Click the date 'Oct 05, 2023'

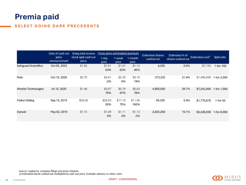coord(59,66)
